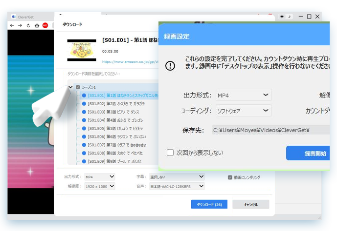
Task: Select episode [S01.E06] 第6話 ラジコン で ぶいぶい
Action: [117, 136]
